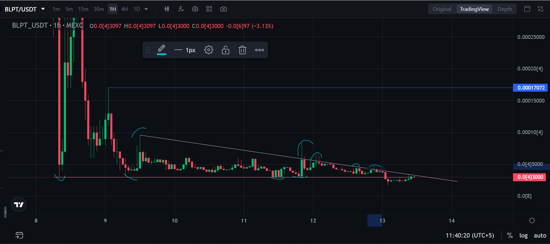Click the 14 date label on time axis
550x244 pixels.
tap(452, 221)
